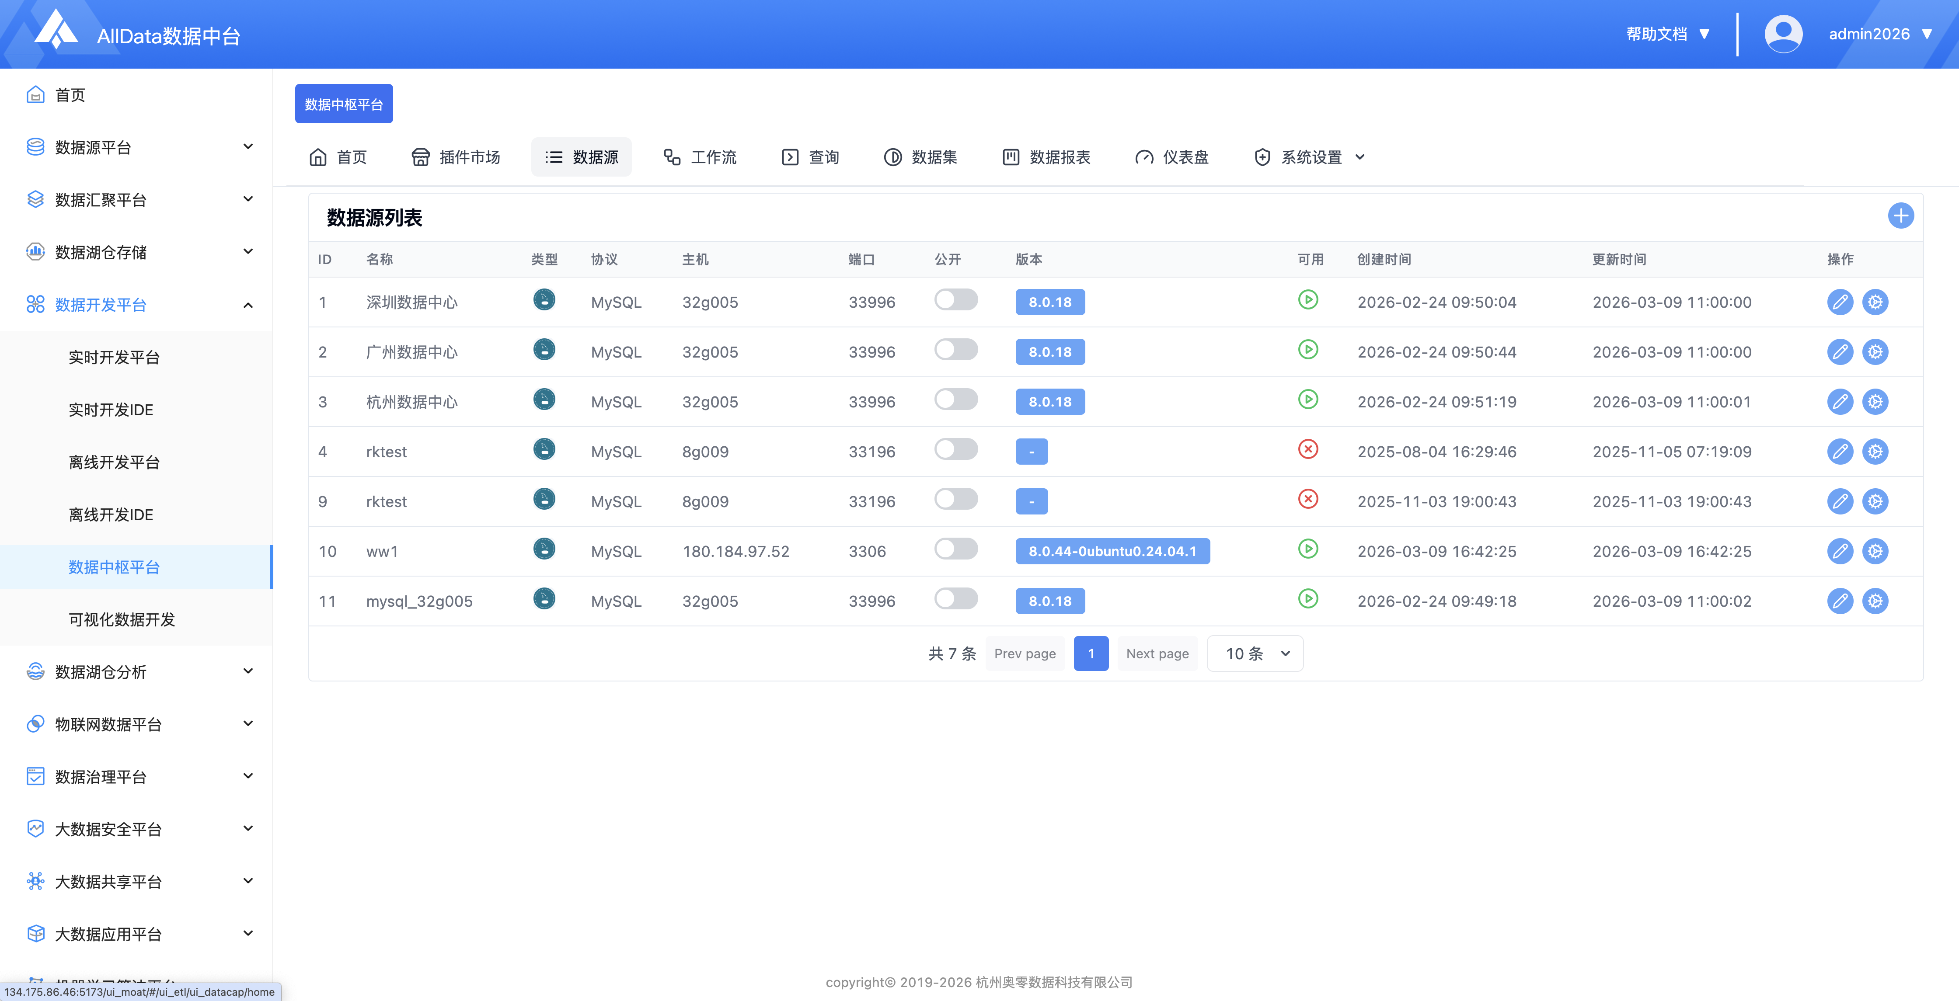Open settings gear for 深圳数据中心 row
Image resolution: width=1959 pixels, height=1001 pixels.
[x=1875, y=302]
